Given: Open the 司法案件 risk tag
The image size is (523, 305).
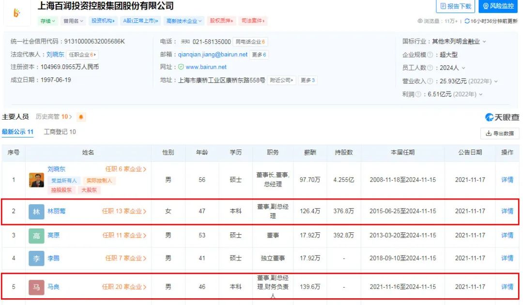Looking at the screenshot, I should pyautogui.click(x=253, y=21).
